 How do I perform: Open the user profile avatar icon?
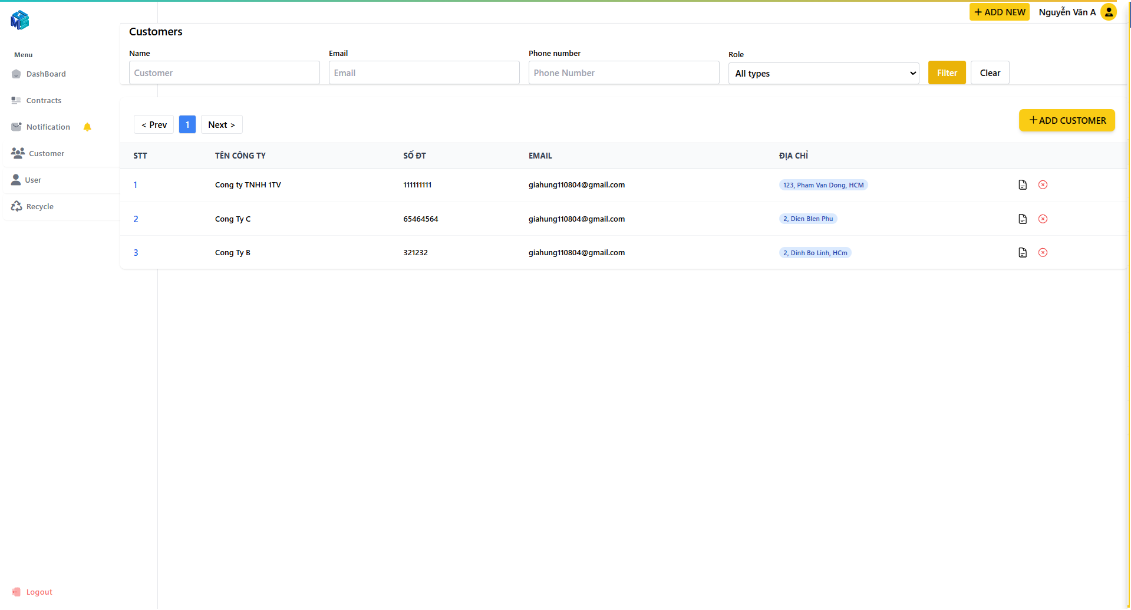click(1109, 12)
